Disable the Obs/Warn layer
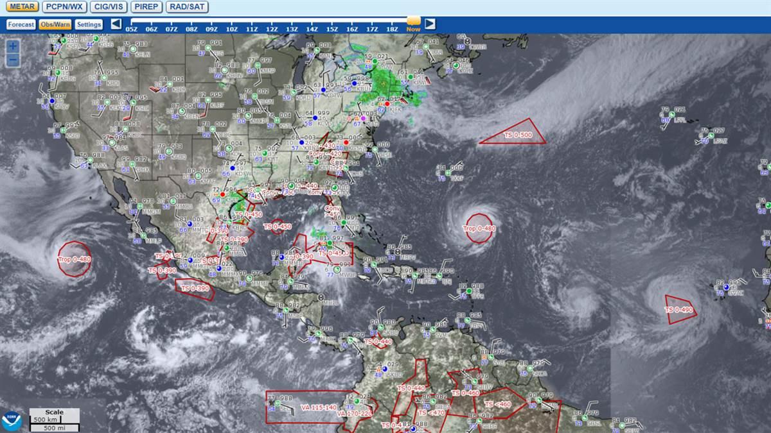This screenshot has width=771, height=433. click(55, 24)
